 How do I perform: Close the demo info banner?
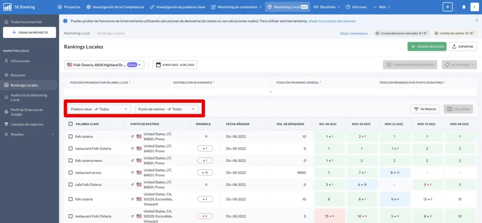click(477, 20)
